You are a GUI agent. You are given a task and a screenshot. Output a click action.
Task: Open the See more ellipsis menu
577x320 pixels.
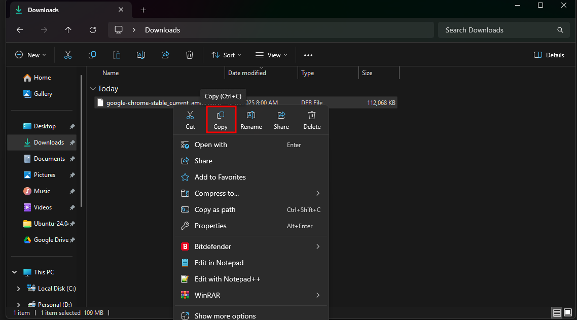[308, 55]
